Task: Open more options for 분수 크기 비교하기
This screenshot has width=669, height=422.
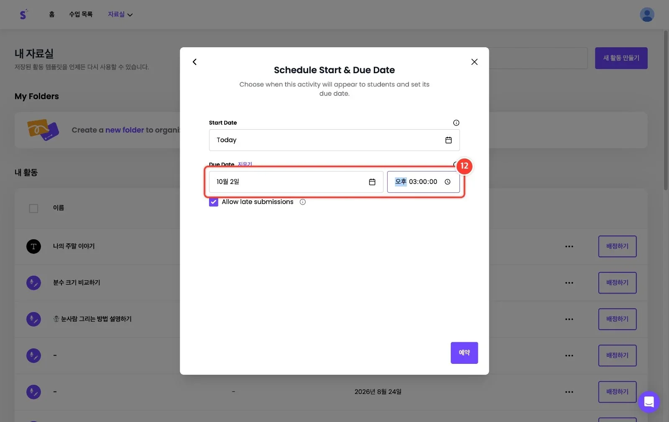Action: tap(569, 283)
